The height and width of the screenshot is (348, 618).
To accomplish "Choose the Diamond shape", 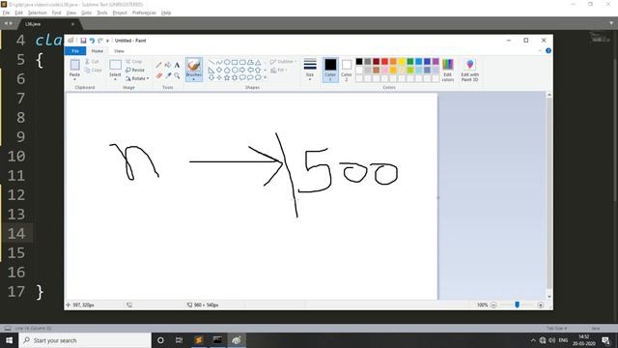I will click(219, 70).
